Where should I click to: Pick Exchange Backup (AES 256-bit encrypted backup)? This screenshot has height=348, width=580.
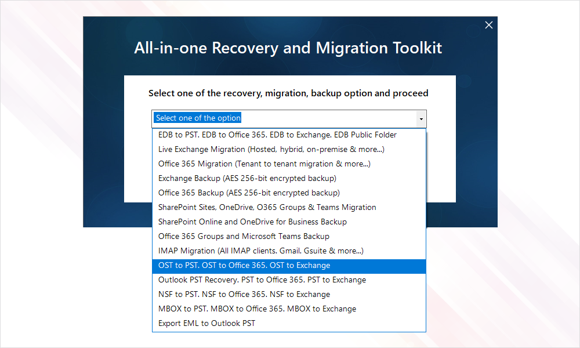point(289,178)
